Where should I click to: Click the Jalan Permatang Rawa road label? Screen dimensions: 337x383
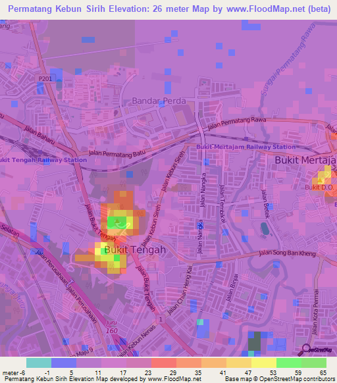tap(236, 123)
